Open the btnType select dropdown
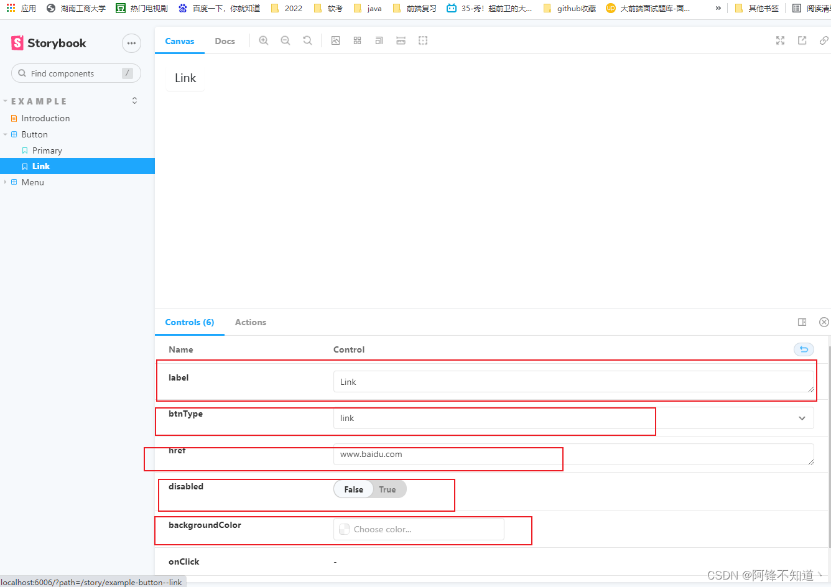 click(573, 418)
